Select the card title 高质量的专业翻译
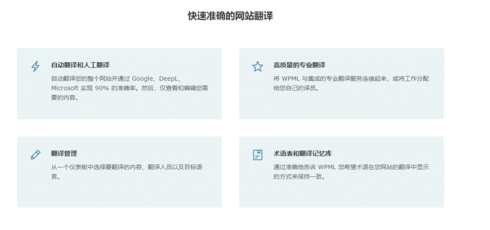490x230 pixels. click(x=300, y=65)
